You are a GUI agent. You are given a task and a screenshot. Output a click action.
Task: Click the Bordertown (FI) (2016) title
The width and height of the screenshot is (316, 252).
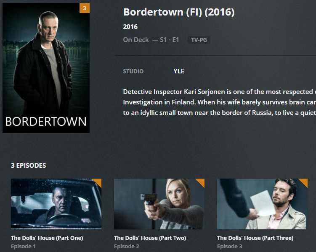(x=179, y=12)
